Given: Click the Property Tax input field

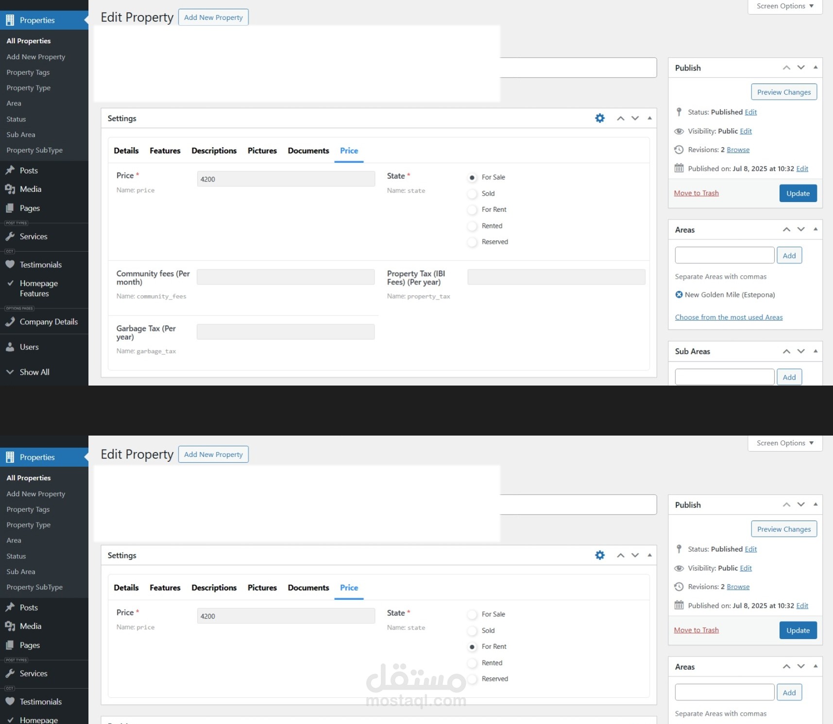Looking at the screenshot, I should pyautogui.click(x=556, y=277).
